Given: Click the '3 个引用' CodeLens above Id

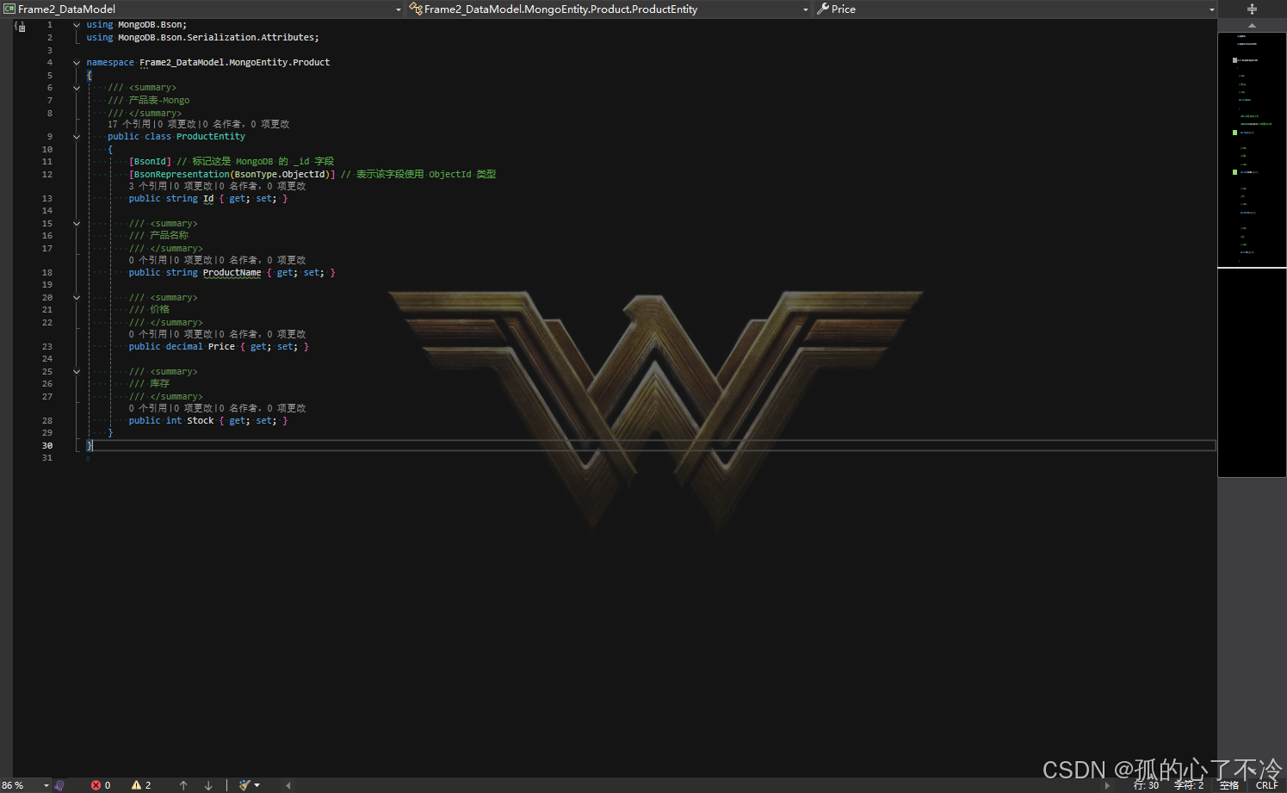Looking at the screenshot, I should 148,186.
